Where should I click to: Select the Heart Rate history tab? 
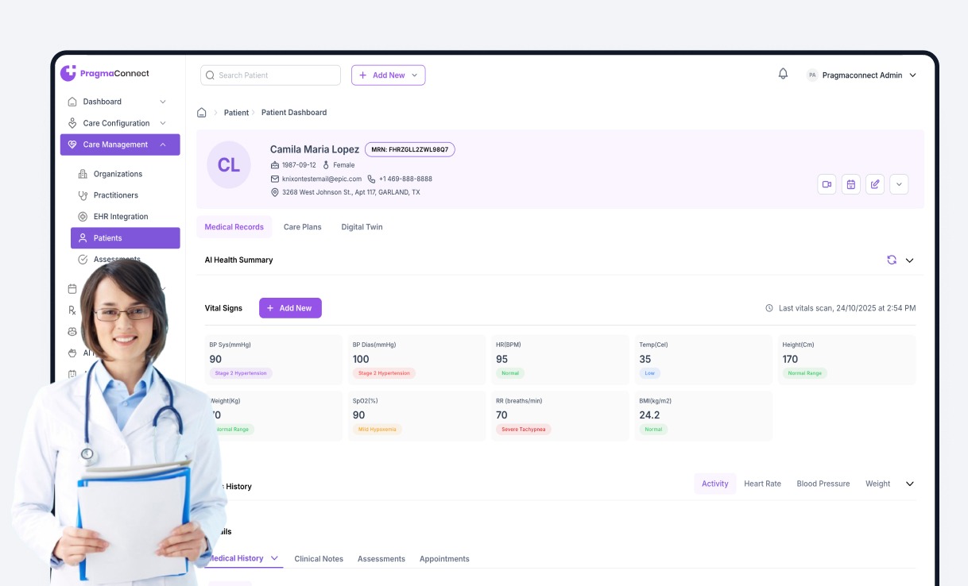tap(762, 484)
